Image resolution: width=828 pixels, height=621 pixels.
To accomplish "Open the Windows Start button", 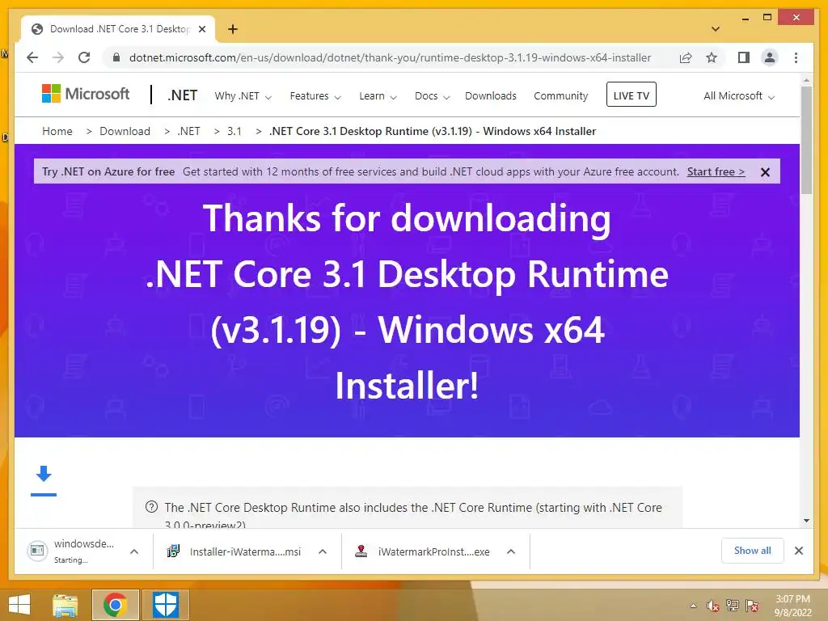I will (19, 605).
